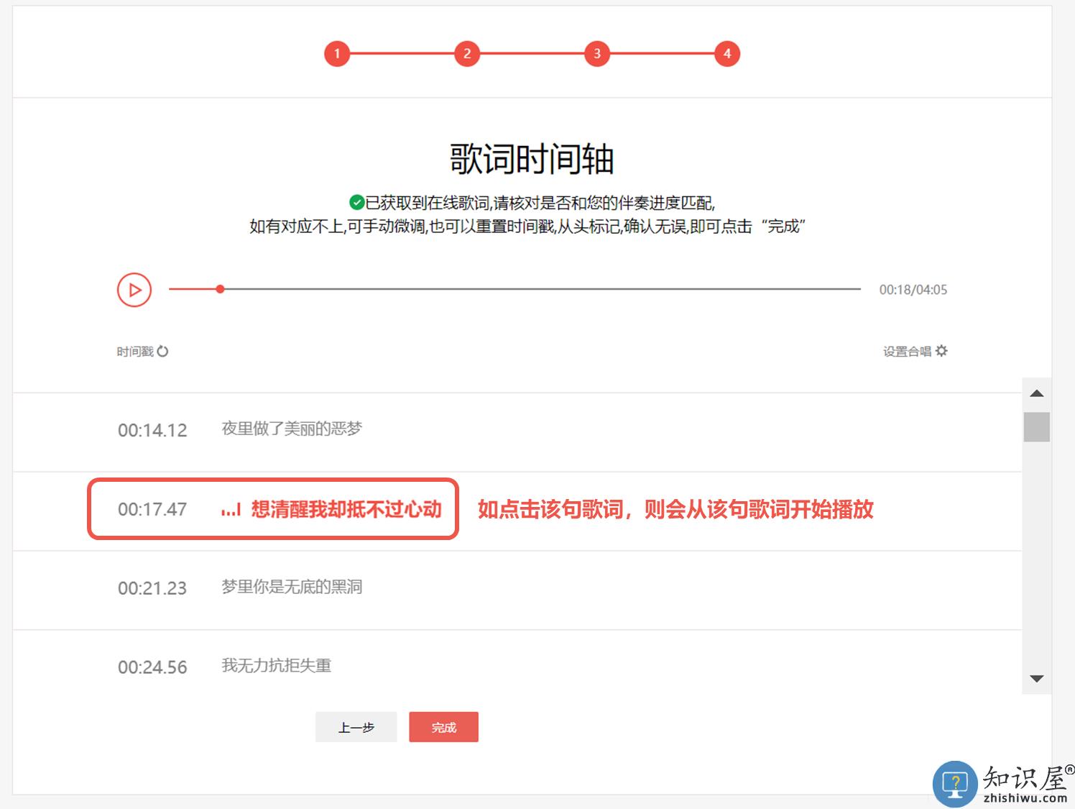Go to step 3 circle
This screenshot has height=809, width=1075.
point(596,54)
